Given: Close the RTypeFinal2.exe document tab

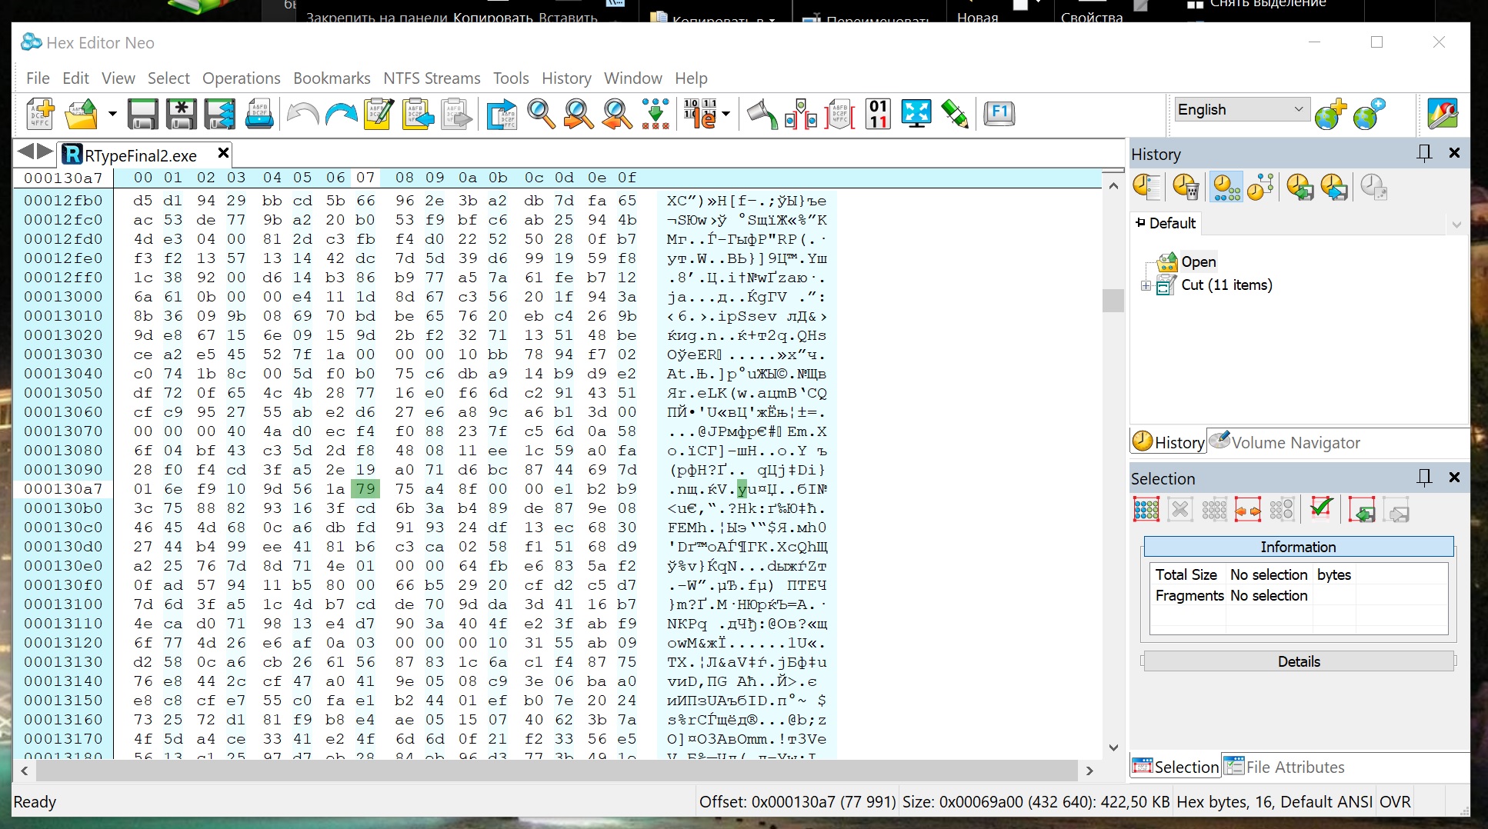Looking at the screenshot, I should (x=223, y=153).
